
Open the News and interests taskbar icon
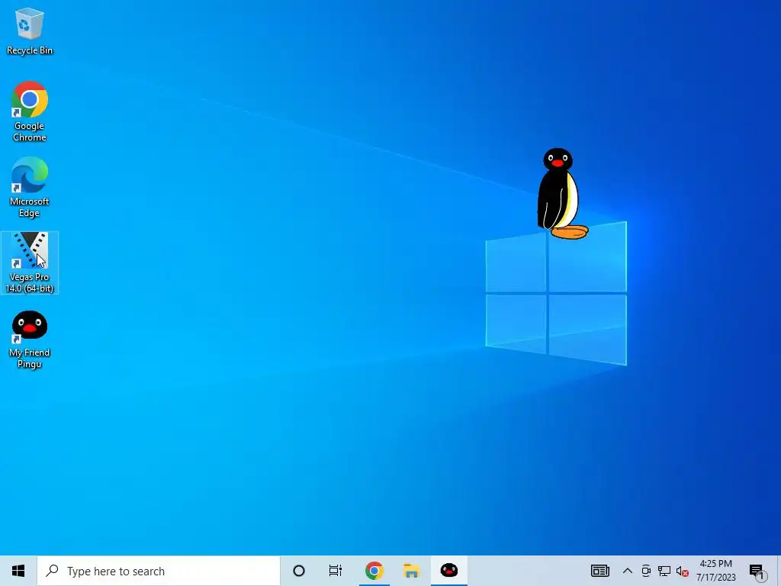[599, 571]
